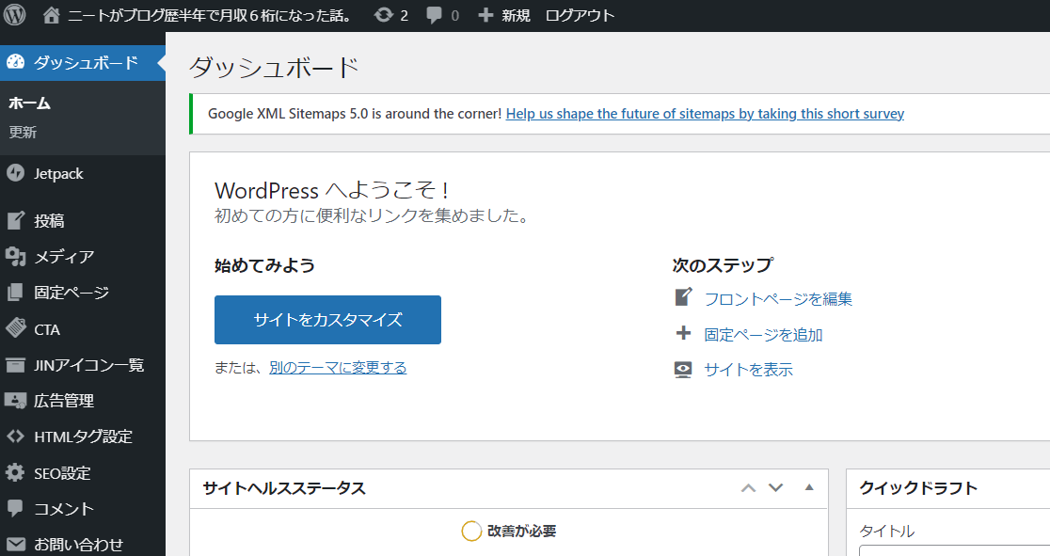Open the comments bubble icon in admin bar
Image resolution: width=1050 pixels, height=556 pixels.
coord(434,15)
